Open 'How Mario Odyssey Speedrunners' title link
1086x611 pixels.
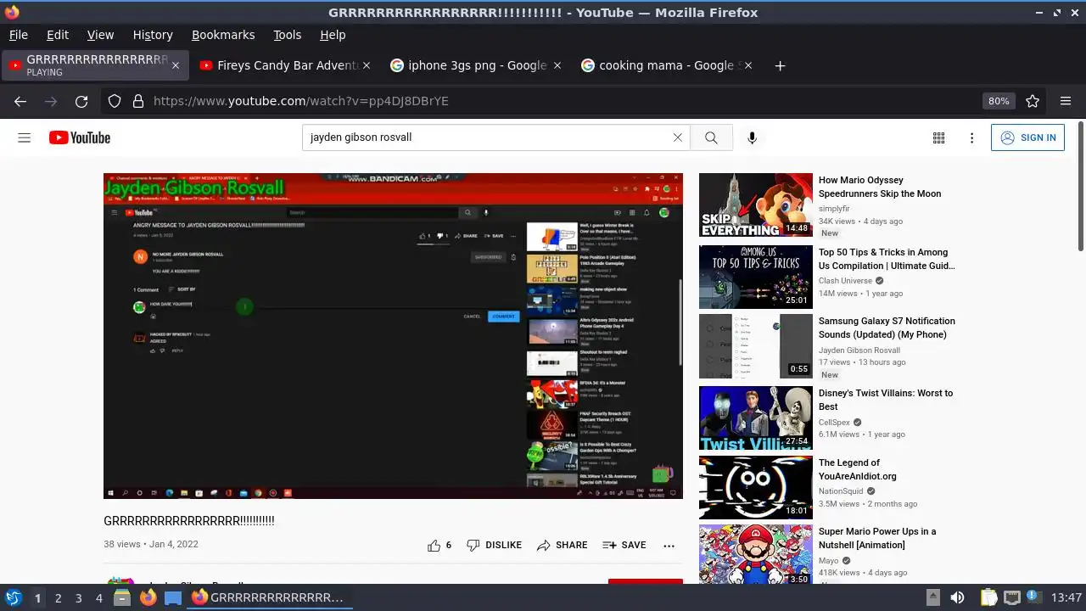coord(880,187)
